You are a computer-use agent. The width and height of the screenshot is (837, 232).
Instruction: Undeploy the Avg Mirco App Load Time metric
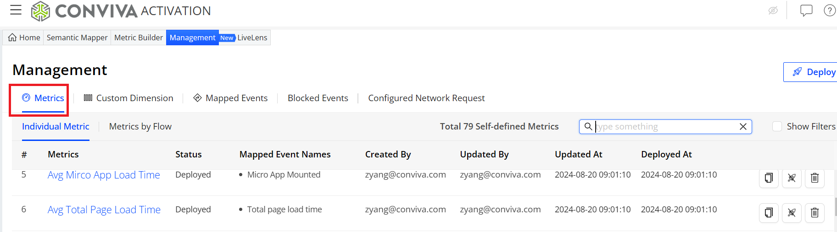792,178
